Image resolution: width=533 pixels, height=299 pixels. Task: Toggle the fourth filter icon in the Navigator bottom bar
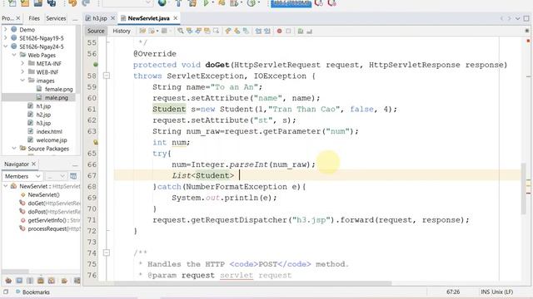[41, 281]
